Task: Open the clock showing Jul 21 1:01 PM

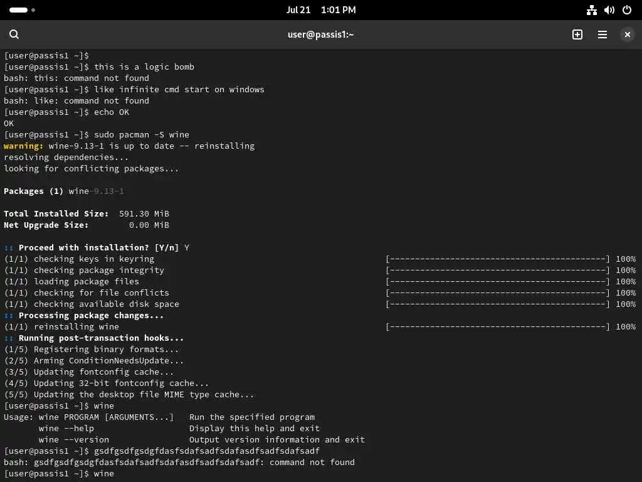Action: pos(321,10)
